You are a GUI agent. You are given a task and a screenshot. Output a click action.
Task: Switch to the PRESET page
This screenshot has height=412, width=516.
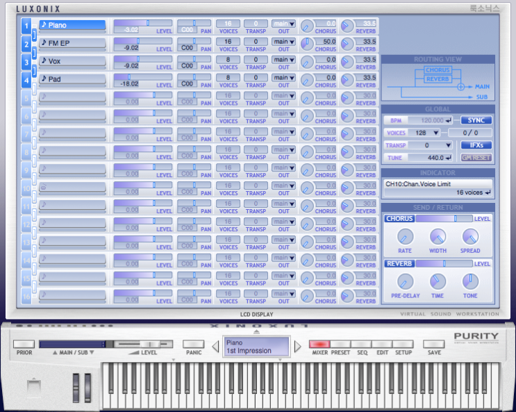click(x=340, y=344)
